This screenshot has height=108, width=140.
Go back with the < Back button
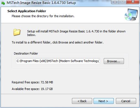(x=82, y=101)
